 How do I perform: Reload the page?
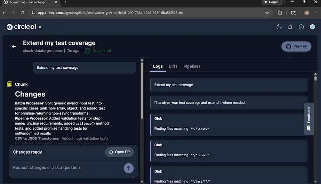click(22, 13)
